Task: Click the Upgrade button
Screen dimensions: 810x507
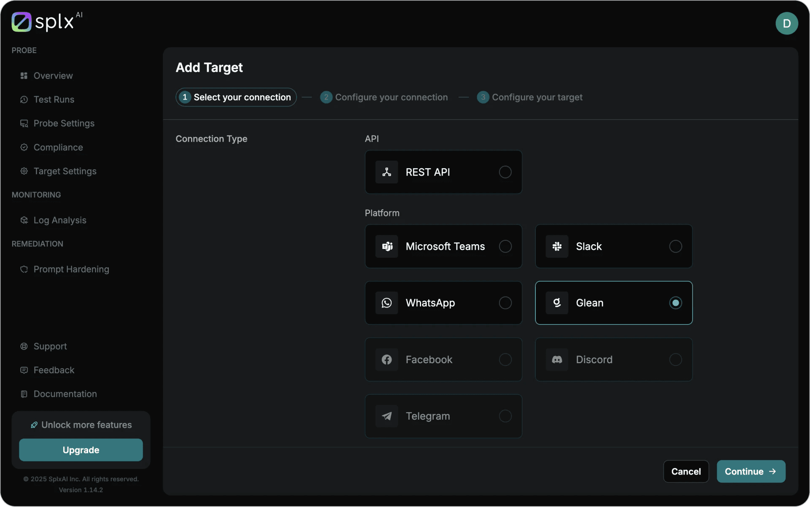Action: click(x=81, y=450)
